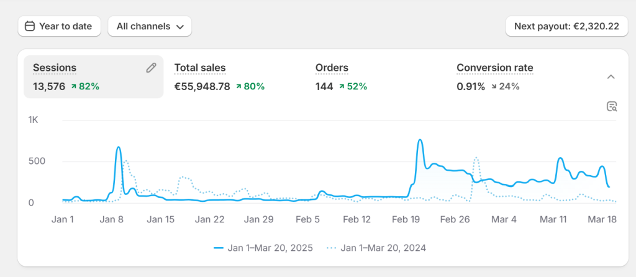The image size is (636, 277).
Task: Click the trend arrow next to 80%
Action: 239,86
